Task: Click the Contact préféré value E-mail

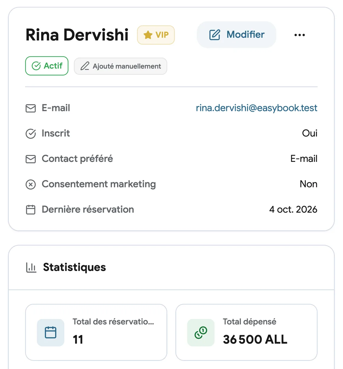Action: coord(304,159)
